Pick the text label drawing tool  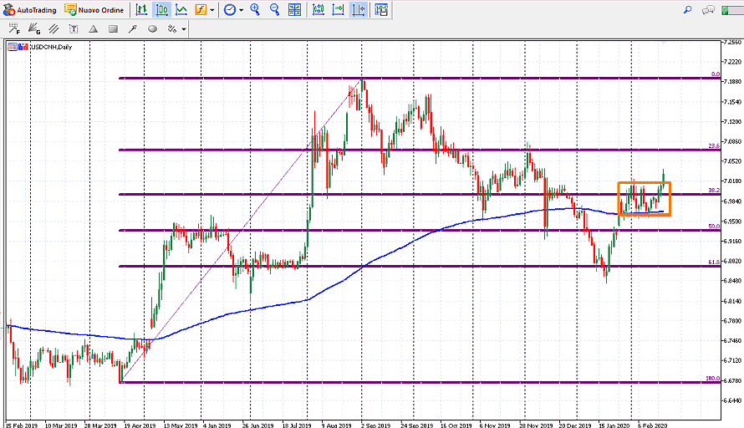point(74,28)
